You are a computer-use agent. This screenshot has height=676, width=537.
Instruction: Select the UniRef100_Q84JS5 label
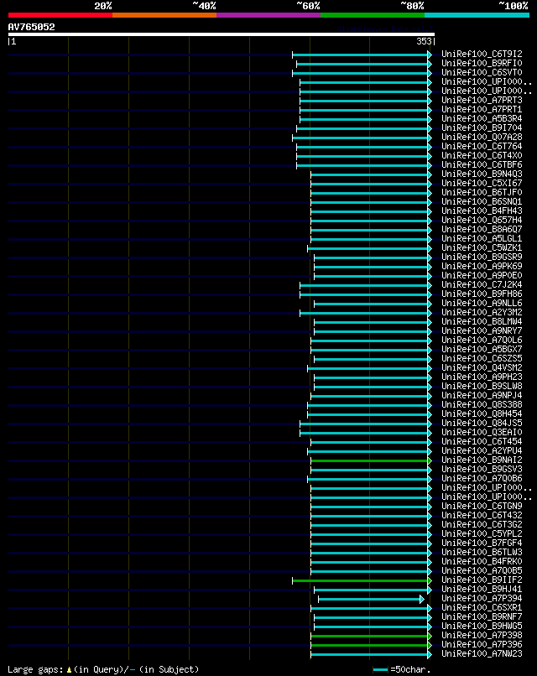pyautogui.click(x=482, y=423)
